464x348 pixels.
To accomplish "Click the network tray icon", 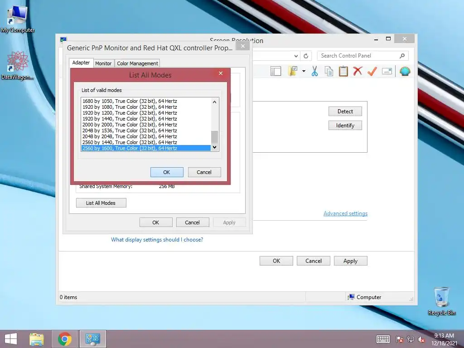I will click(411, 339).
